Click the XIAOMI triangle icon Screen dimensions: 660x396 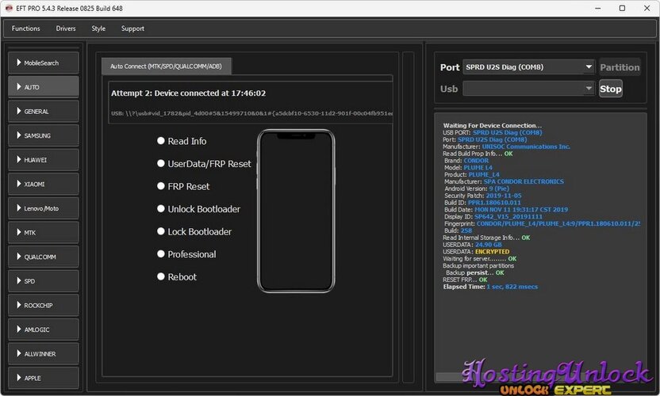(18, 184)
